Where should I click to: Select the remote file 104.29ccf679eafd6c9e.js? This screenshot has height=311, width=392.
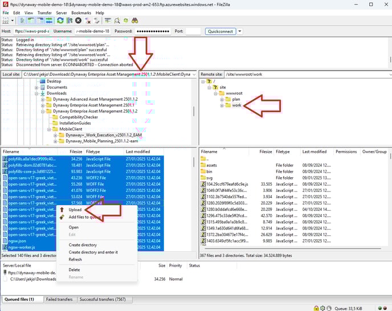[227, 184]
